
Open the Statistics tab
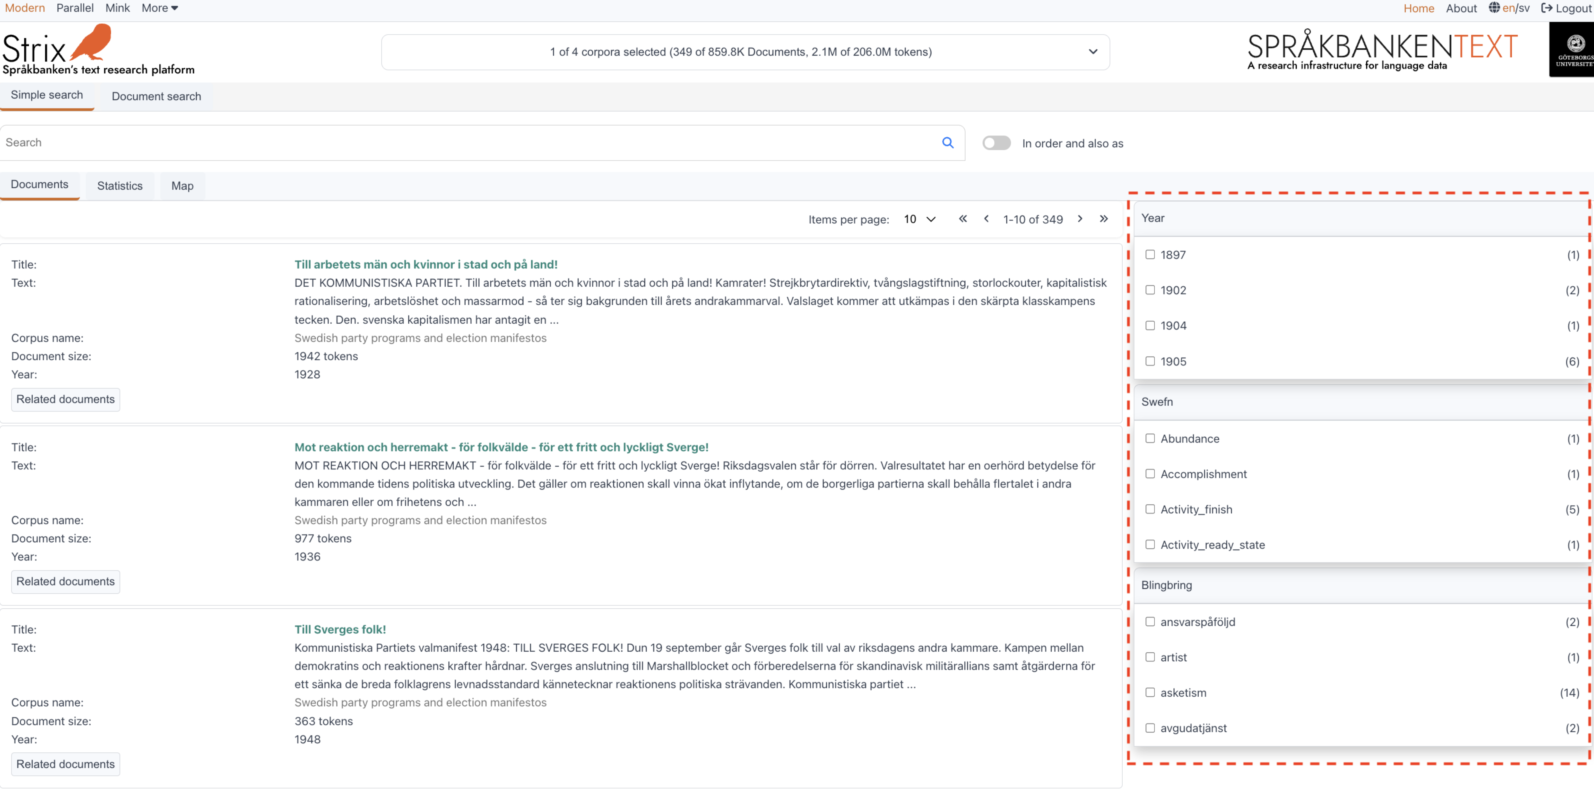(119, 186)
